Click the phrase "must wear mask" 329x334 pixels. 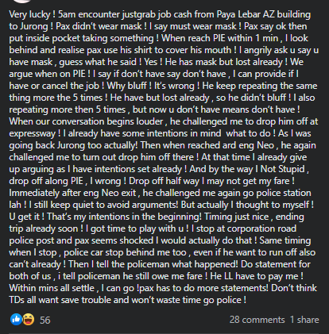pyautogui.click(x=203, y=26)
